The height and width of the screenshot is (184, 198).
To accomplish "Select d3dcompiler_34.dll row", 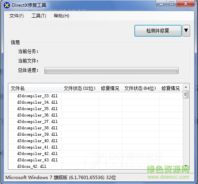I will (x=95, y=102).
